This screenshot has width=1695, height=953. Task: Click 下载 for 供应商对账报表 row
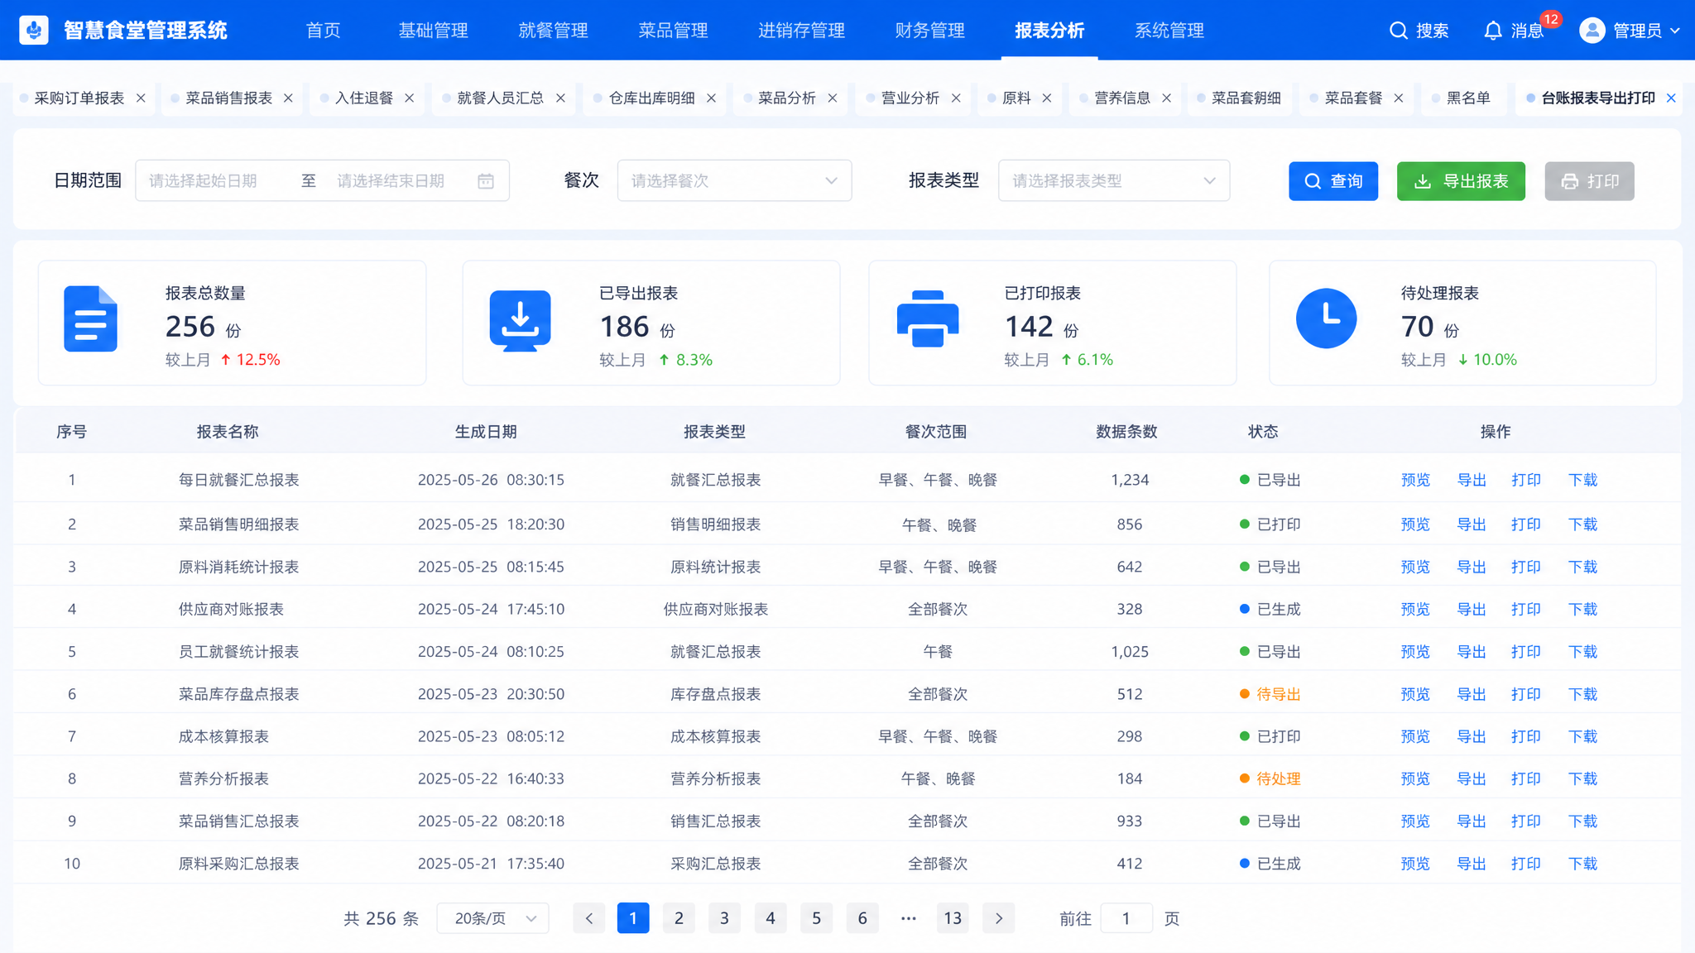pyautogui.click(x=1583, y=609)
